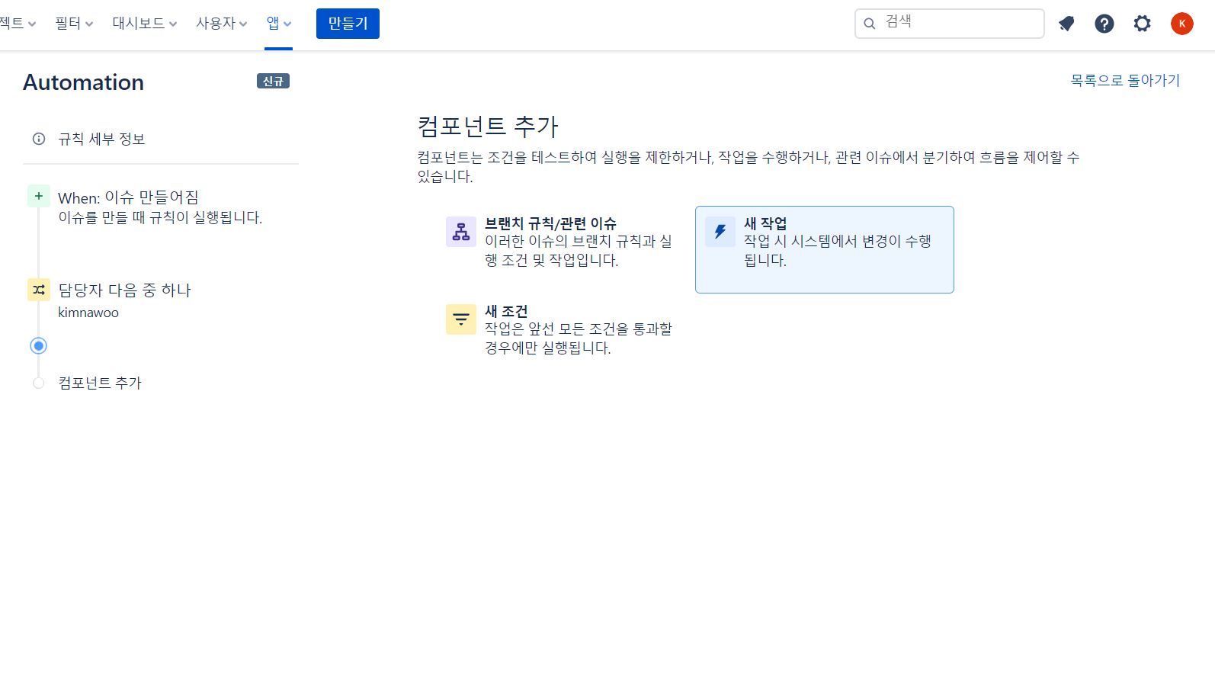The height and width of the screenshot is (680, 1215).
Task: Select the blue component insertion point
Action: coord(39,346)
